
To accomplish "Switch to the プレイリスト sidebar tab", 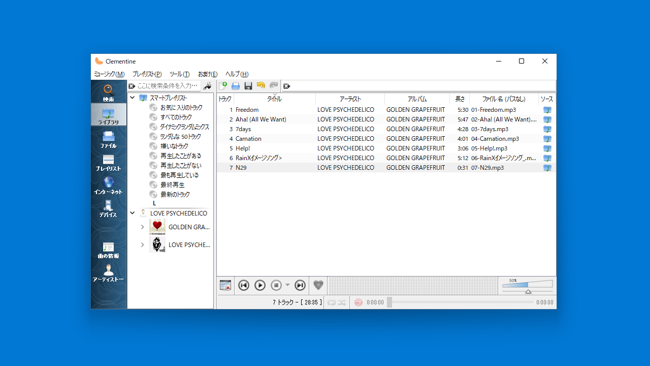I will 109,162.
